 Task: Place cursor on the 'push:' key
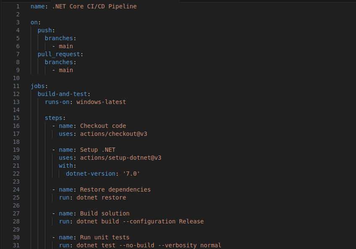(x=46, y=31)
